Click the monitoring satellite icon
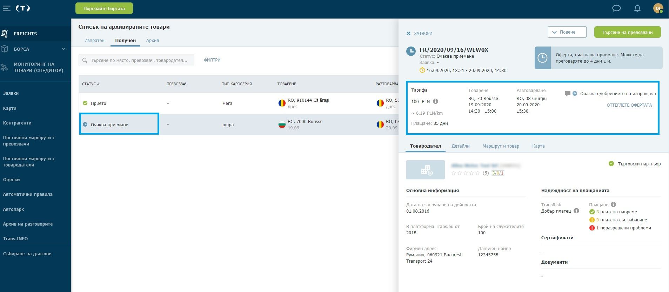 (5, 67)
